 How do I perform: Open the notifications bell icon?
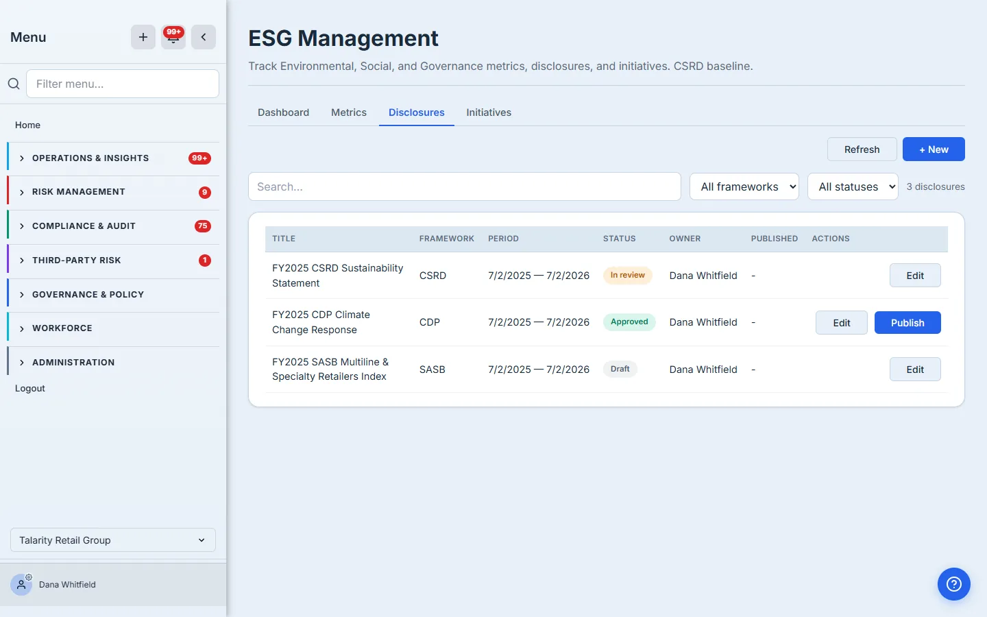click(173, 37)
